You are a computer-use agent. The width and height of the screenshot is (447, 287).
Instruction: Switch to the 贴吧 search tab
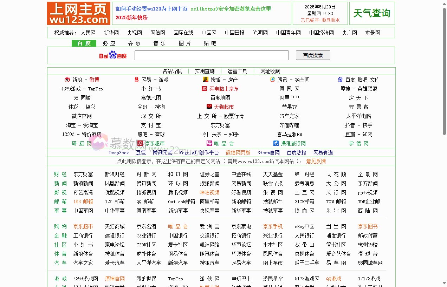click(x=210, y=43)
